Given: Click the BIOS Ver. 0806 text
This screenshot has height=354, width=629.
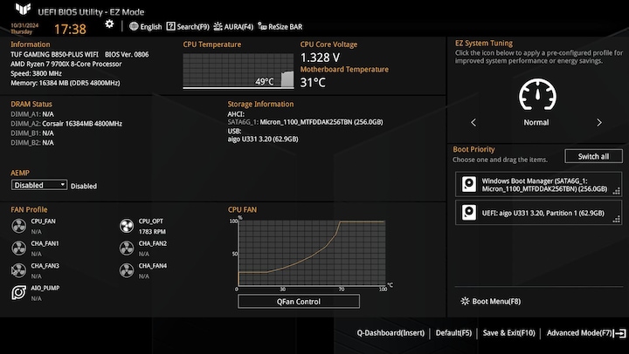Looking at the screenshot, I should (x=127, y=54).
